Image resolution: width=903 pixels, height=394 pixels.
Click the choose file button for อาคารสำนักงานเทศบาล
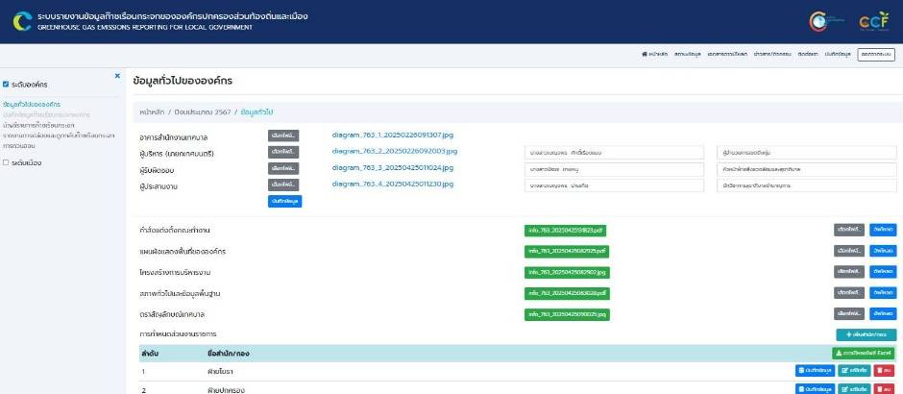pos(283,135)
